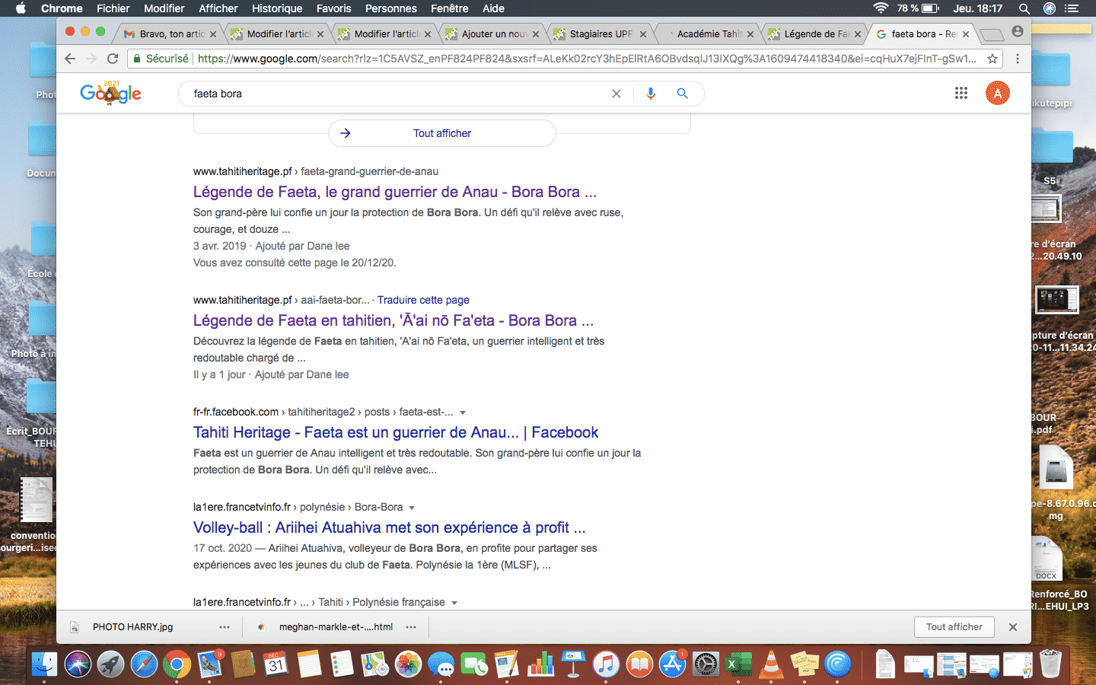
Task: Go back with the browser back arrow
Action: point(70,59)
